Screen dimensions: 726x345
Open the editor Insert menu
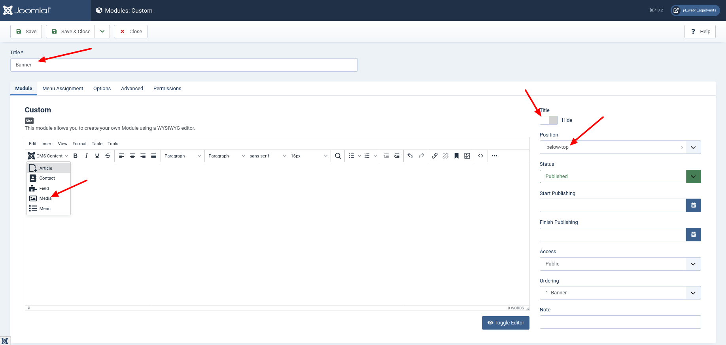point(47,144)
